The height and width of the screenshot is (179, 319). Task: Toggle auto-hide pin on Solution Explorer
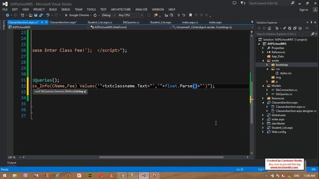coord(311,22)
